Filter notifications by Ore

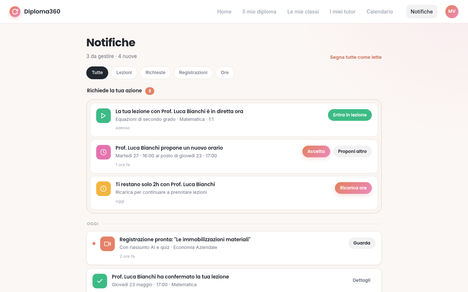(x=225, y=73)
